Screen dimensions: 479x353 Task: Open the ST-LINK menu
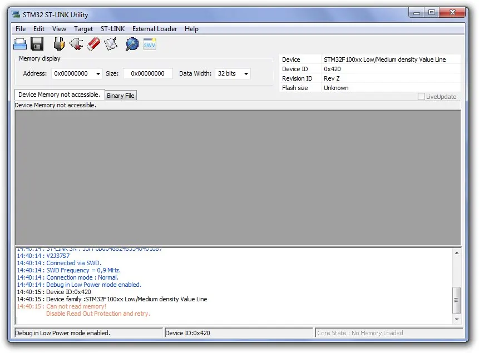113,29
